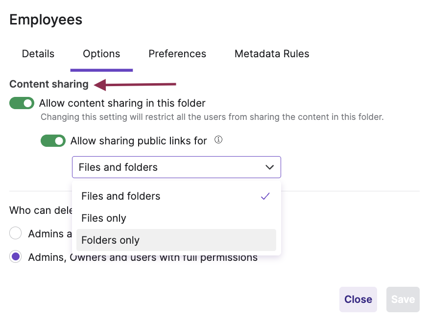Screen dimensions: 429x322
Task: Choose Folders only in the dropdown list
Action: point(110,240)
